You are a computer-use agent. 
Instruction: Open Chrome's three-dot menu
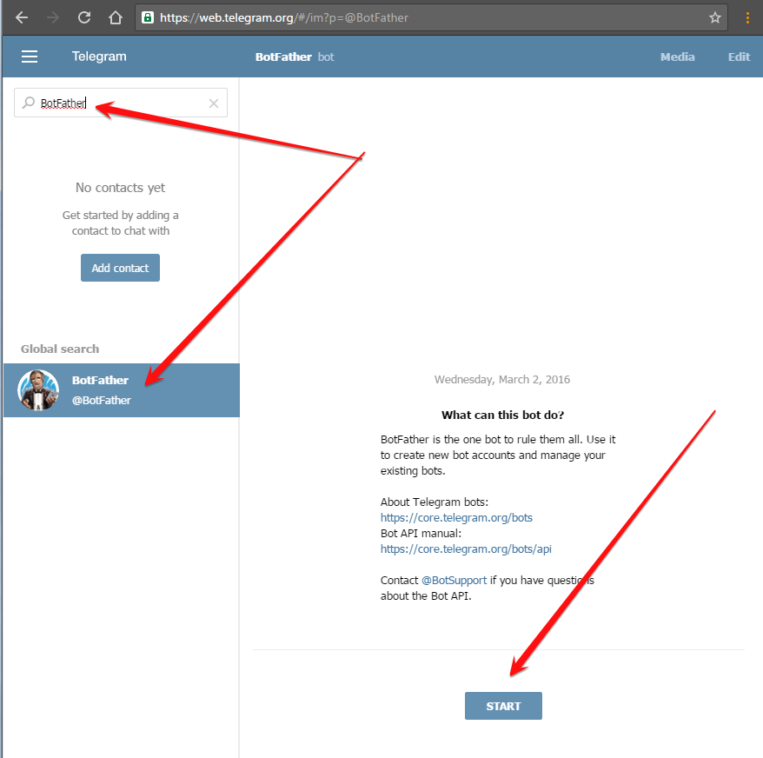click(747, 17)
